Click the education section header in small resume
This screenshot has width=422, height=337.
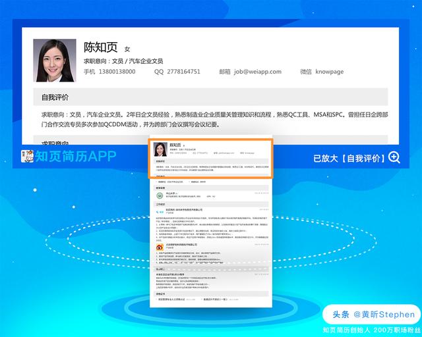click(x=211, y=188)
